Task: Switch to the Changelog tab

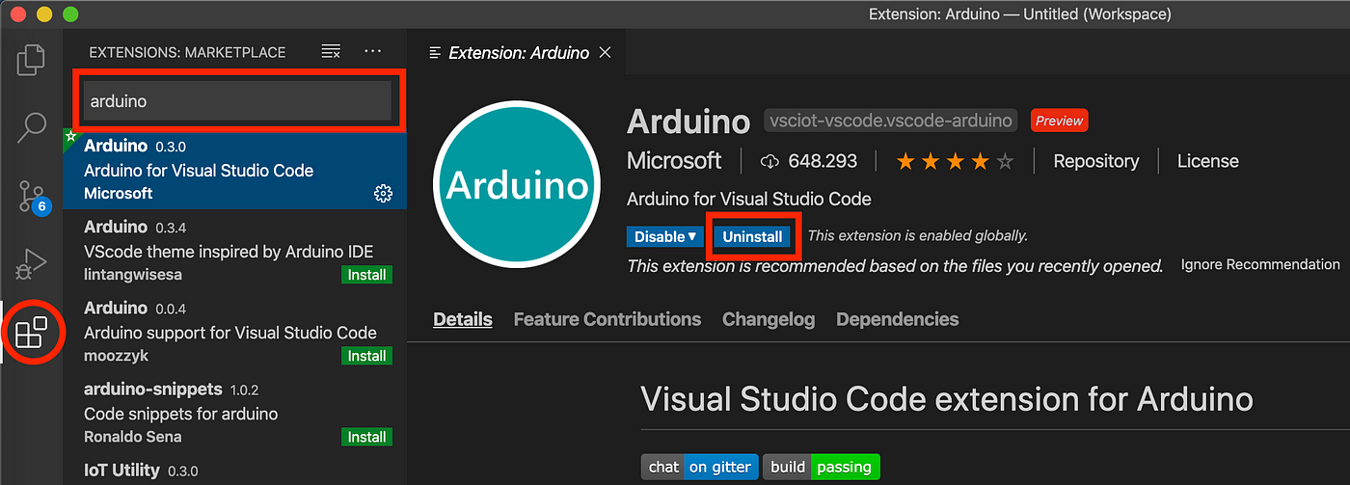Action: click(769, 319)
